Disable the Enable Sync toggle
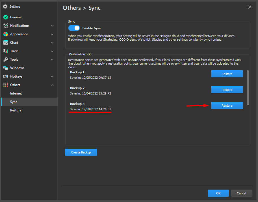 click(x=74, y=28)
